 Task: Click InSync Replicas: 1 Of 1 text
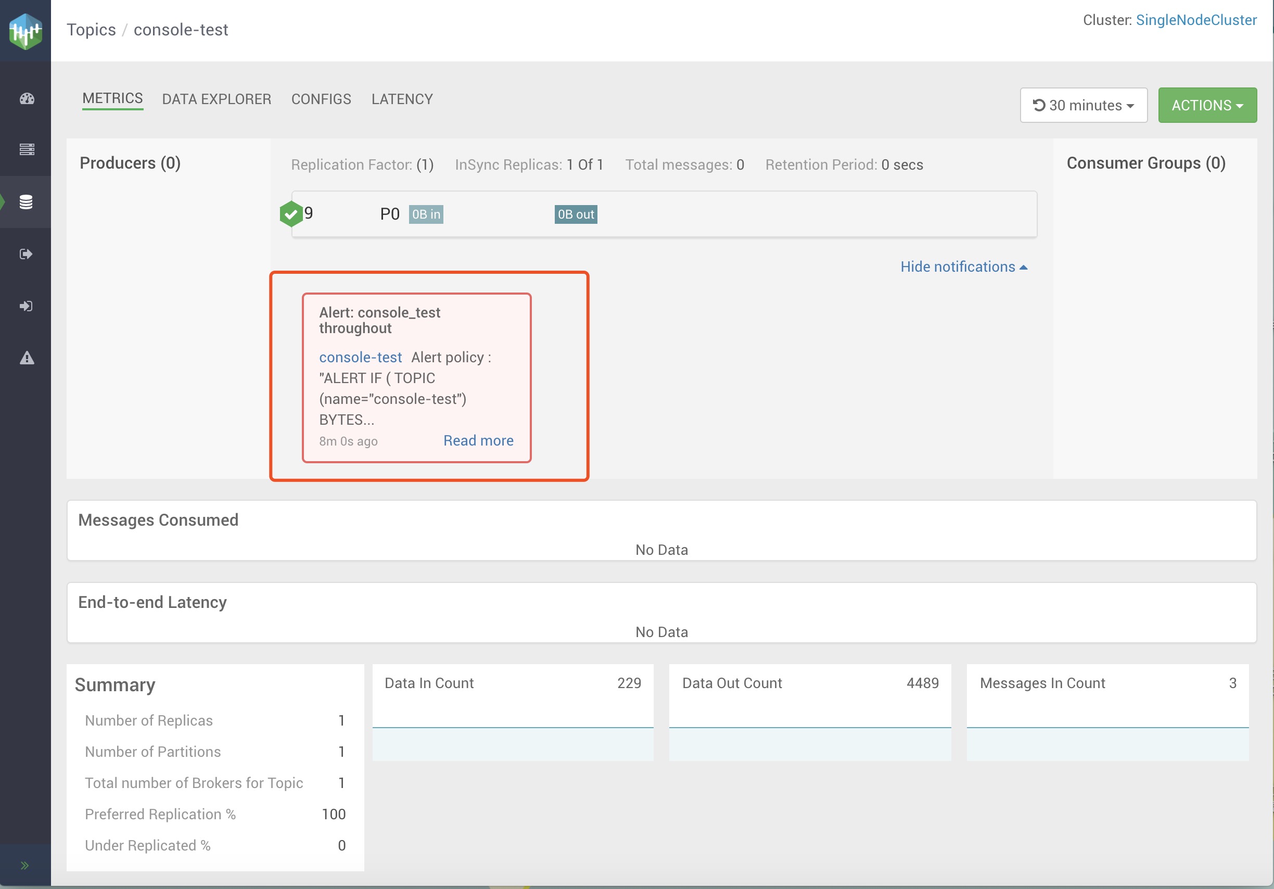coord(529,165)
